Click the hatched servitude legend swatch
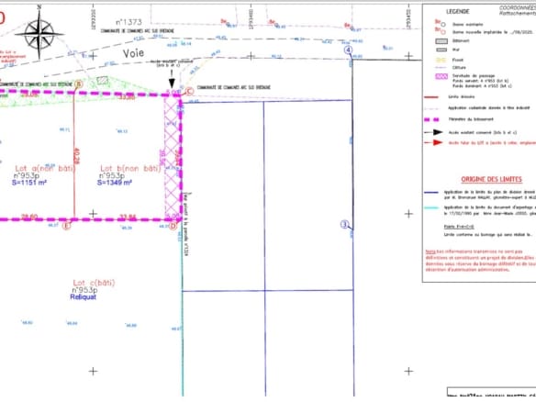This screenshot has width=536, height=402. 441,76
